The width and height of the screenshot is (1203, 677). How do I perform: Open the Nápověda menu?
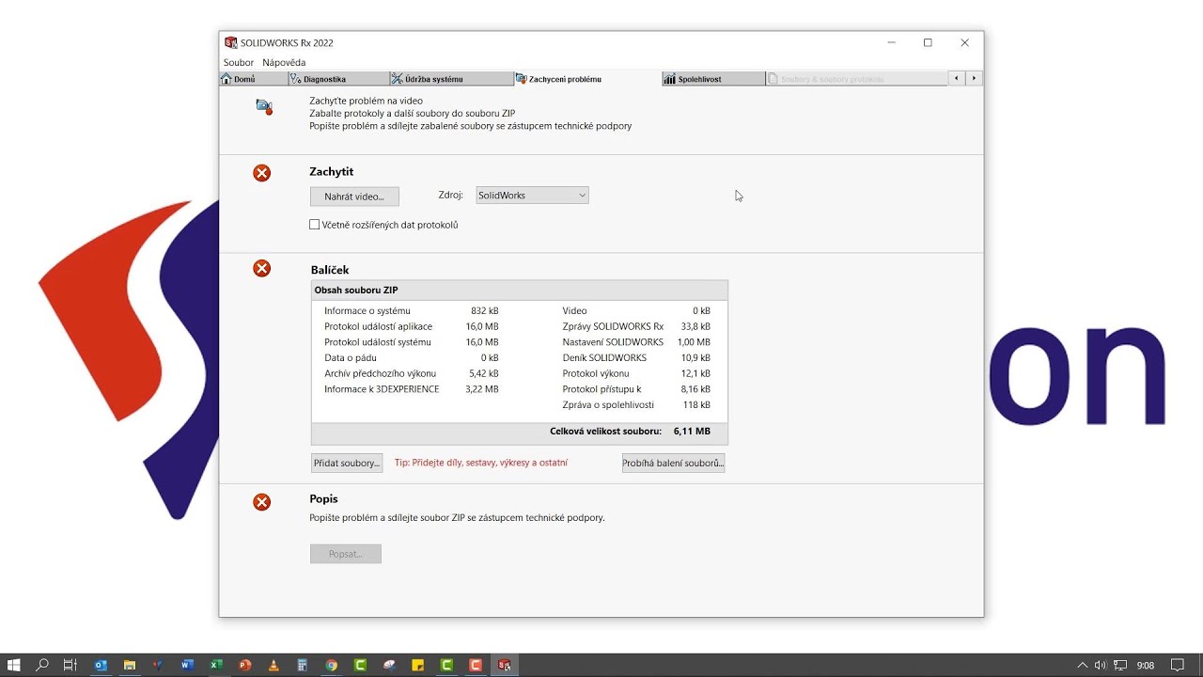[x=284, y=62]
